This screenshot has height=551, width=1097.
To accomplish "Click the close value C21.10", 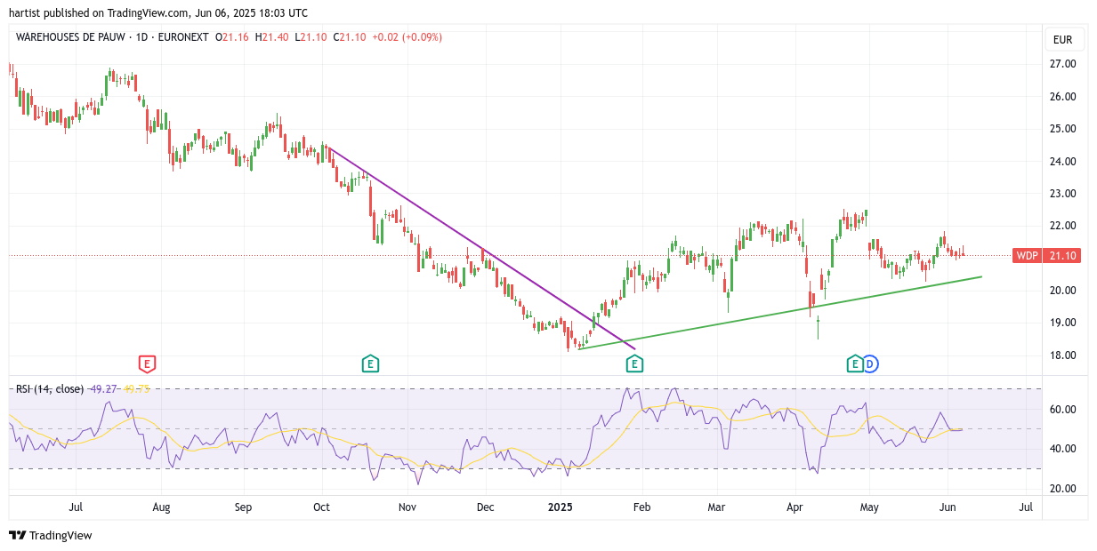I will 349,37.
